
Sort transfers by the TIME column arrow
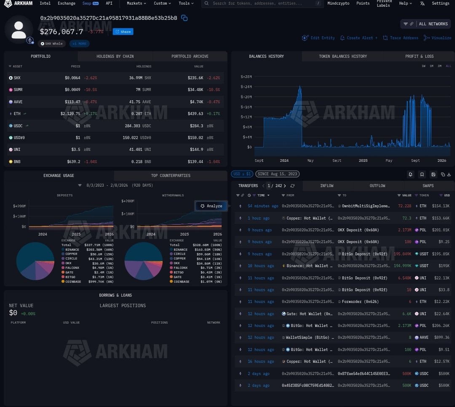coord(268,195)
